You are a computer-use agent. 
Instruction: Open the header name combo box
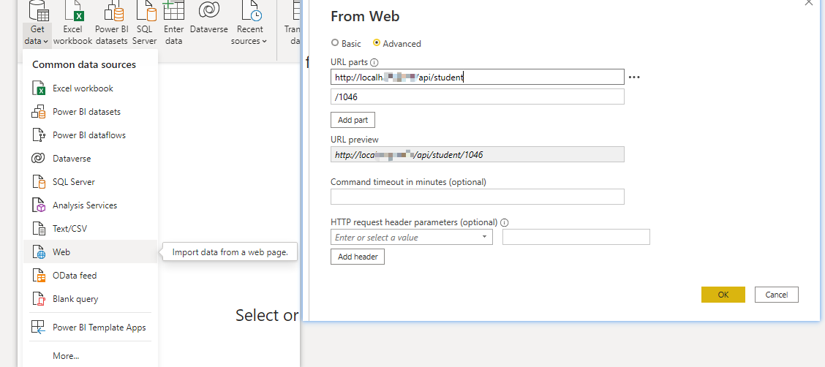click(412, 237)
